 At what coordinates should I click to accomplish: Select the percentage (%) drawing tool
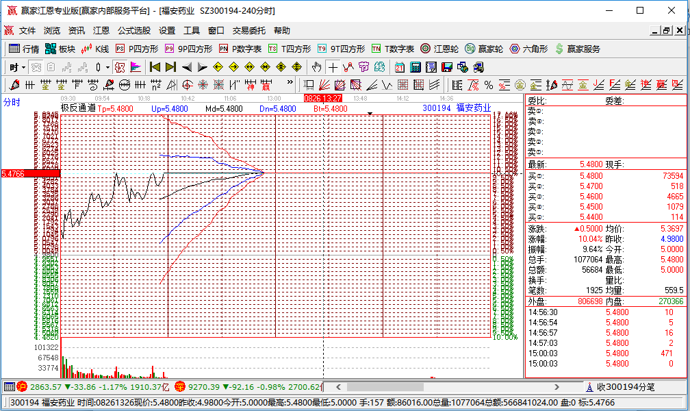488,85
